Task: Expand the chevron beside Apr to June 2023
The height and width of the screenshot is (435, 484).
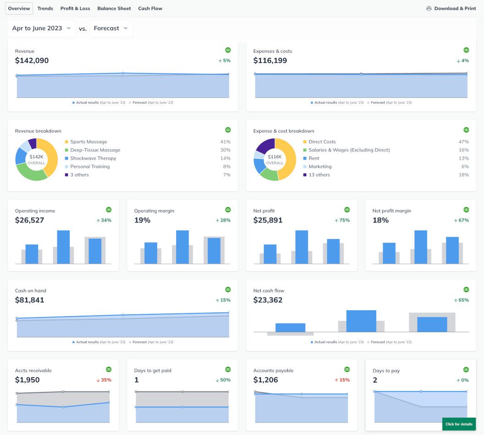Action: 69,28
